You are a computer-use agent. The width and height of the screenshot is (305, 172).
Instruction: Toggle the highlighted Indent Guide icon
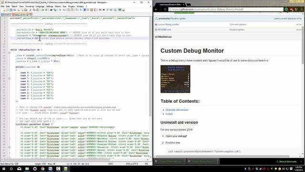tap(84, 10)
